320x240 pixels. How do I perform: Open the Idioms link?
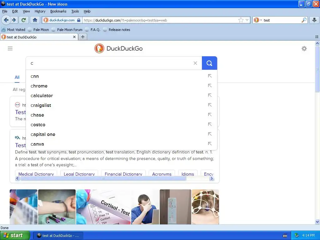point(187,174)
